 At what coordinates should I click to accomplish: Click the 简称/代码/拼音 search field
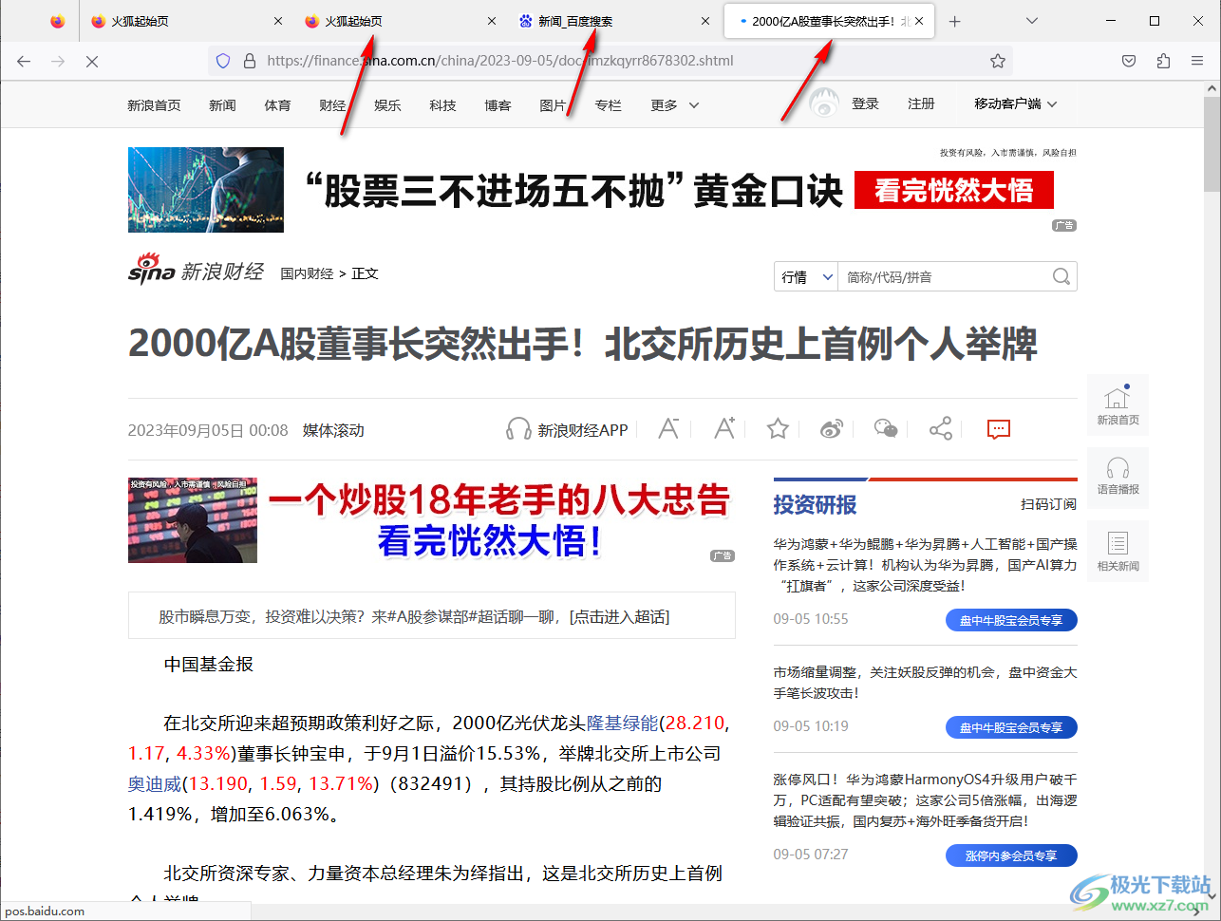point(944,276)
